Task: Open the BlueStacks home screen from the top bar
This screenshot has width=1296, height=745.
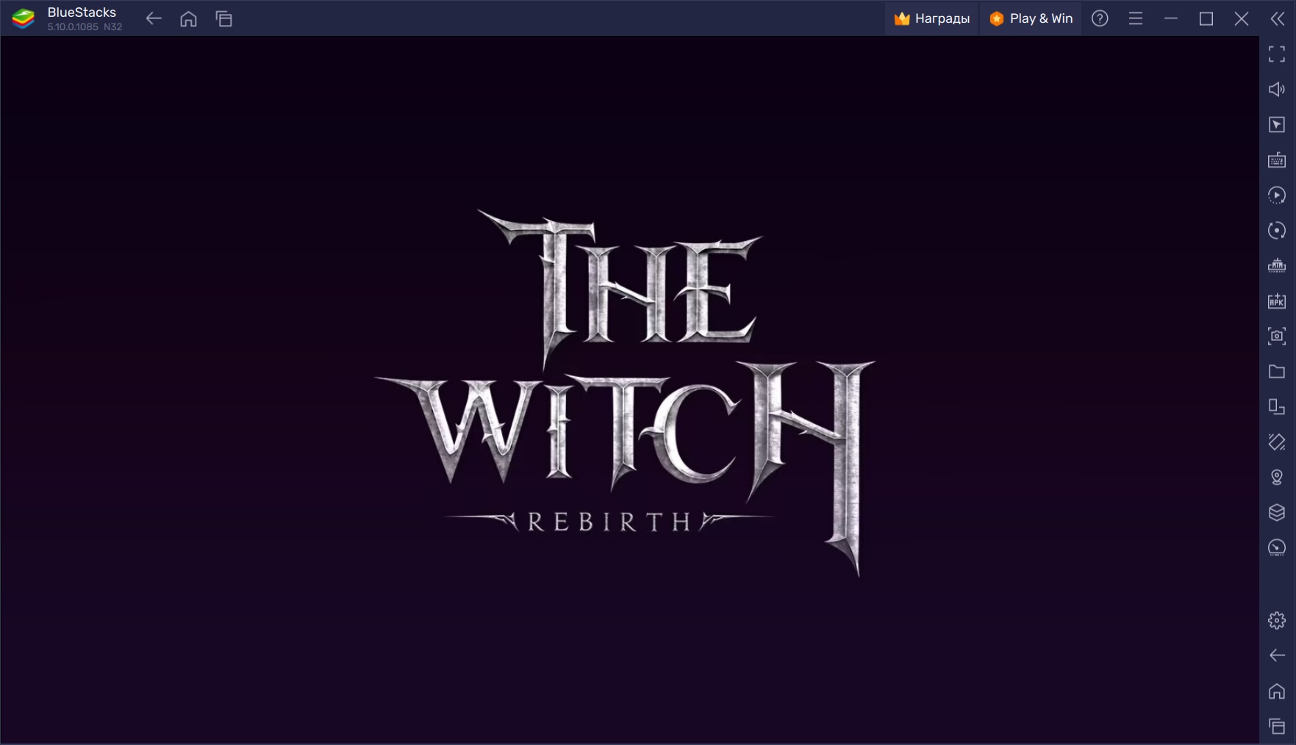Action: (x=188, y=18)
